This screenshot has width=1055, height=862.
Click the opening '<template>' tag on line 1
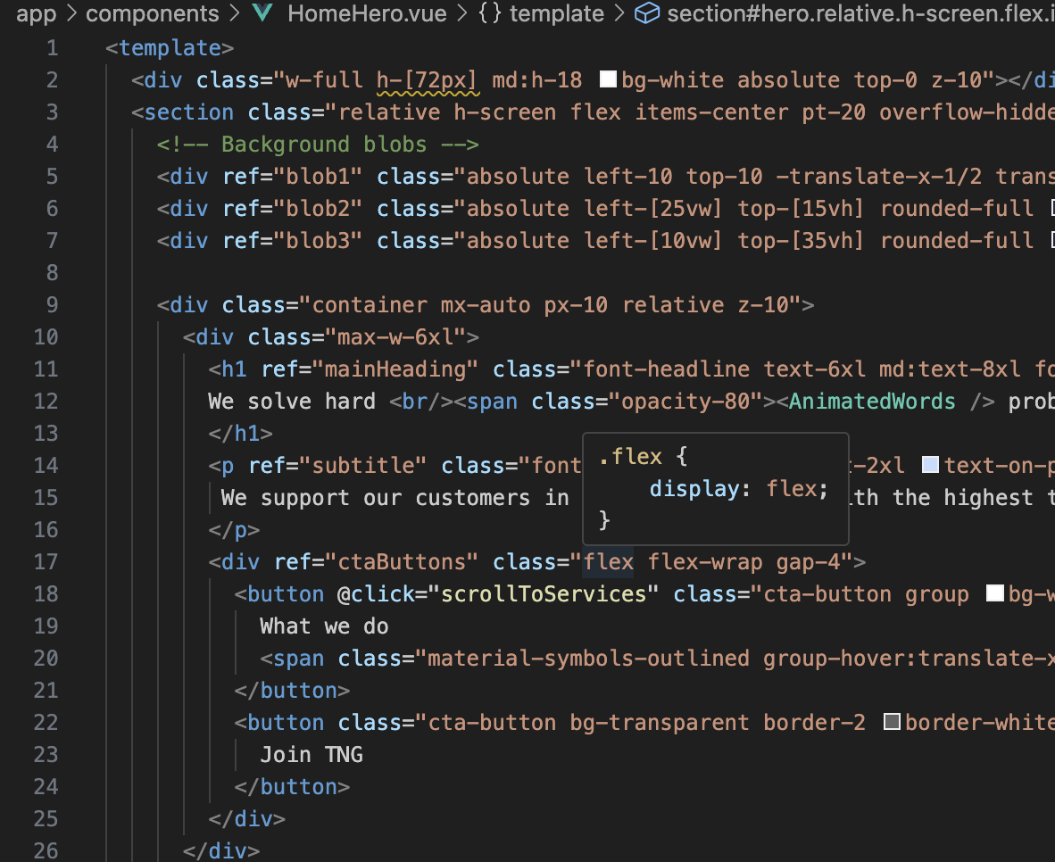click(170, 48)
